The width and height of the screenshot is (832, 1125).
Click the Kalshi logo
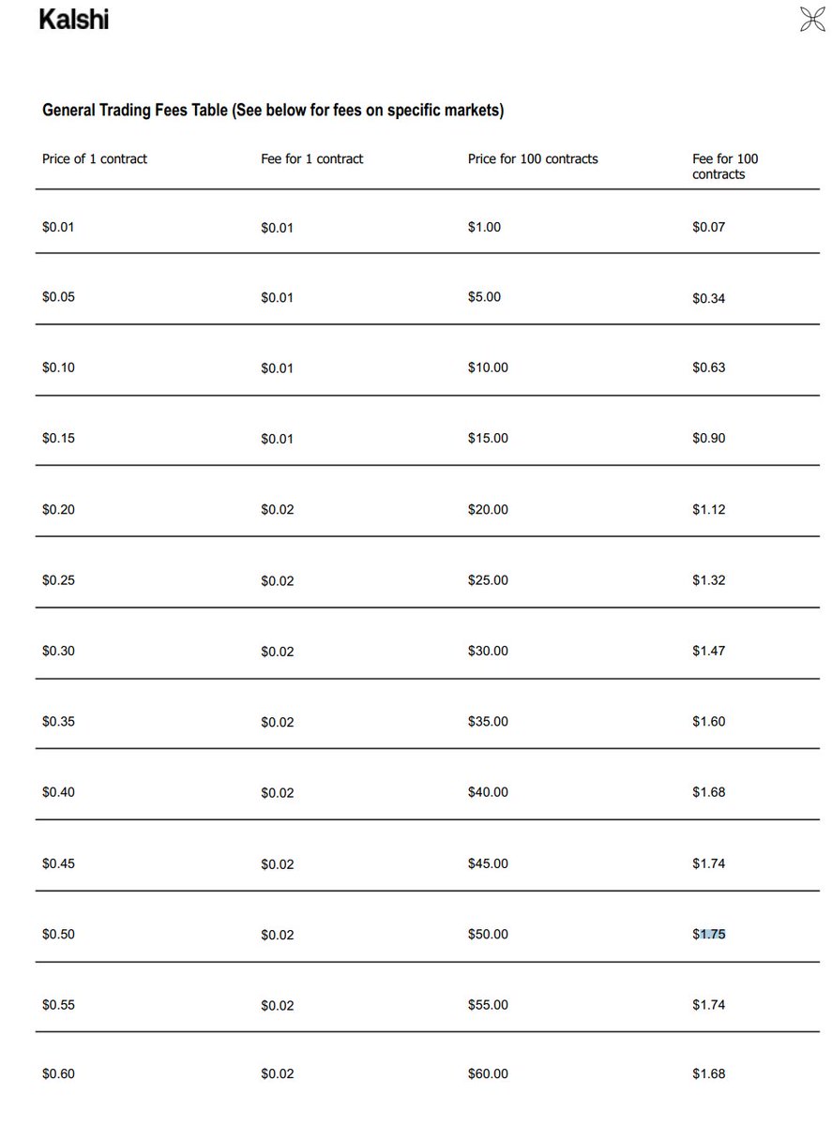[73, 19]
